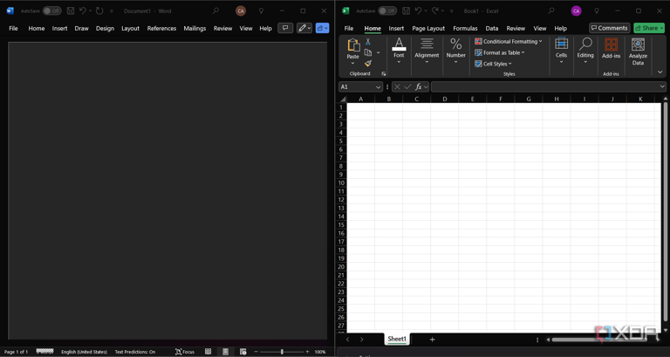Activate the Format Painter brush in Excel

368,63
